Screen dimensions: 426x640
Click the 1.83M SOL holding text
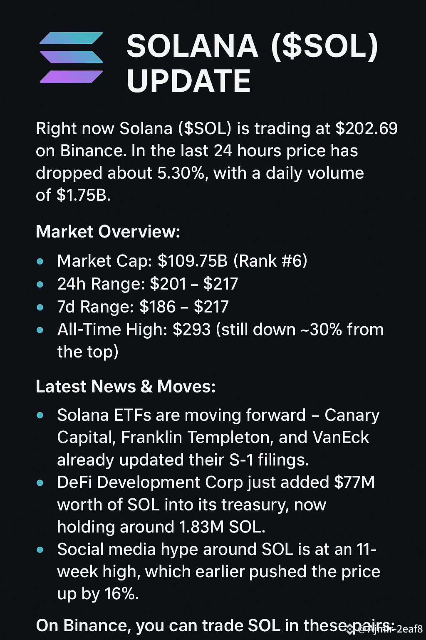[x=222, y=527]
